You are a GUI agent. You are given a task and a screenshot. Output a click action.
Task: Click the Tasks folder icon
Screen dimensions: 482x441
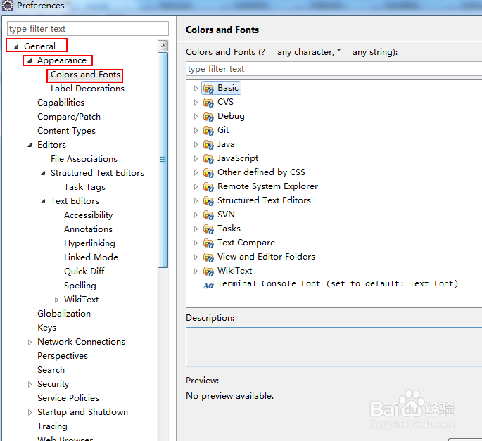tap(208, 229)
